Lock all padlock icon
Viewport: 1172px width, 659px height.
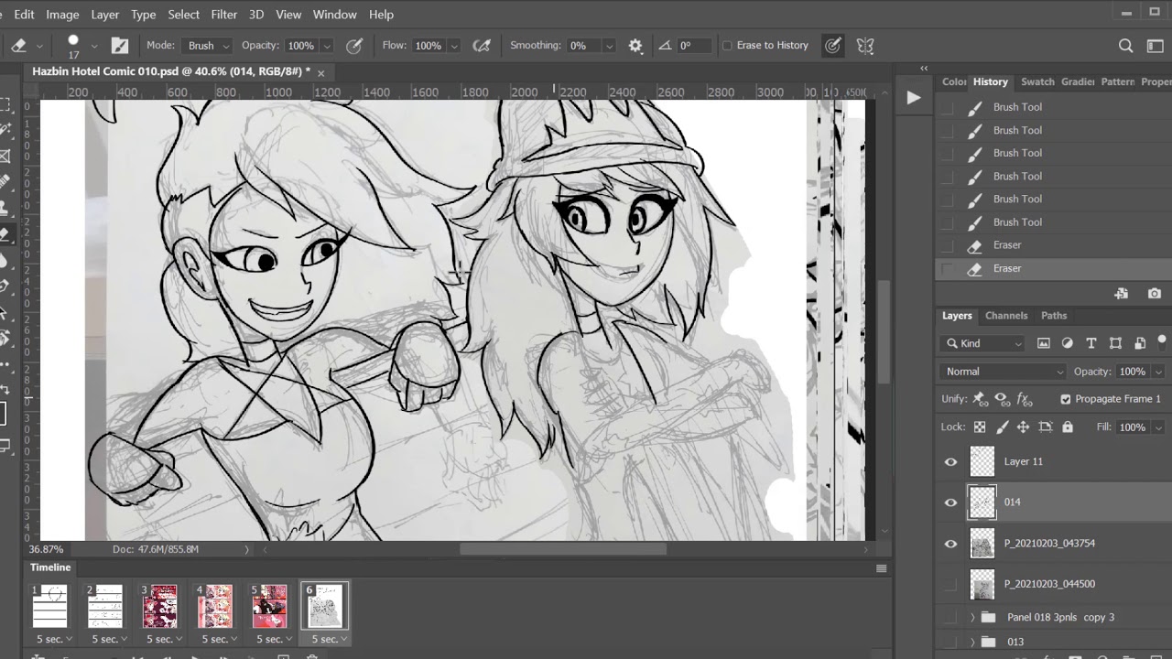(1068, 427)
